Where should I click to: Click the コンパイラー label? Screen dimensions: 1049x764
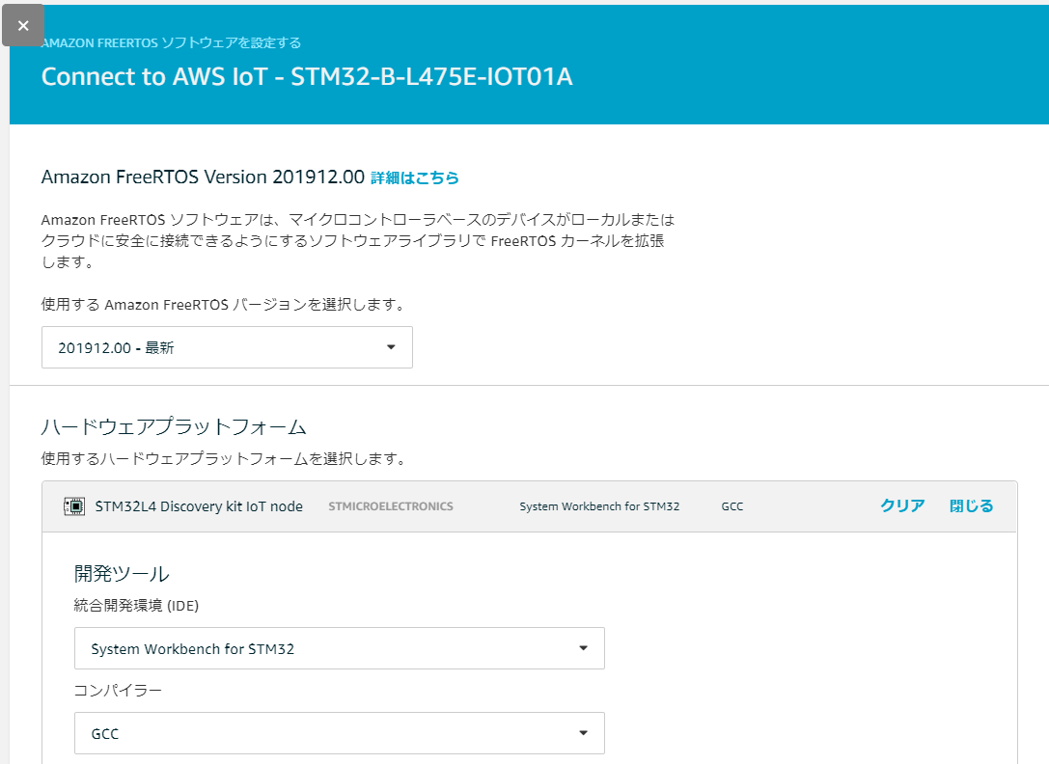[118, 691]
